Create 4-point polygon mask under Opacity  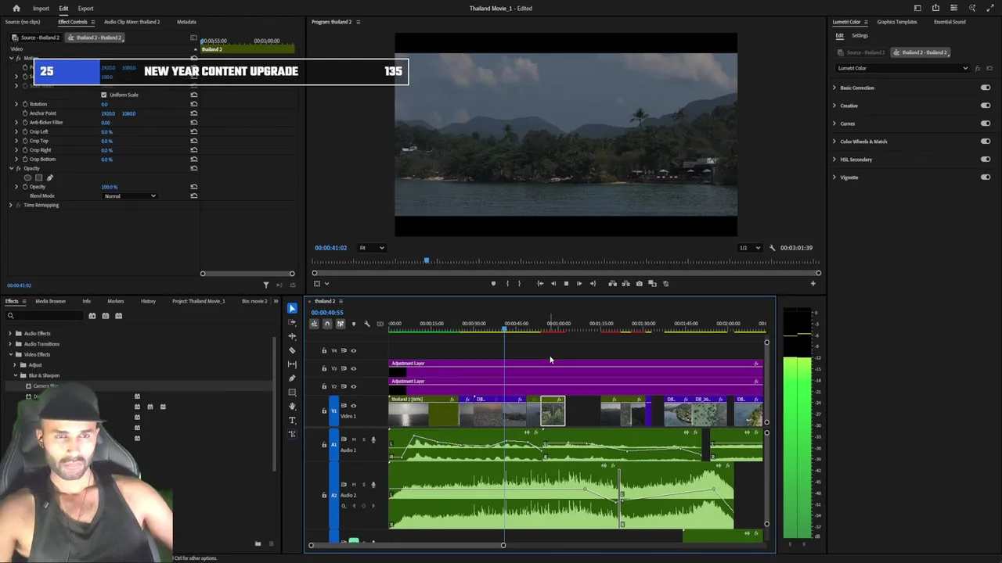[x=39, y=178]
